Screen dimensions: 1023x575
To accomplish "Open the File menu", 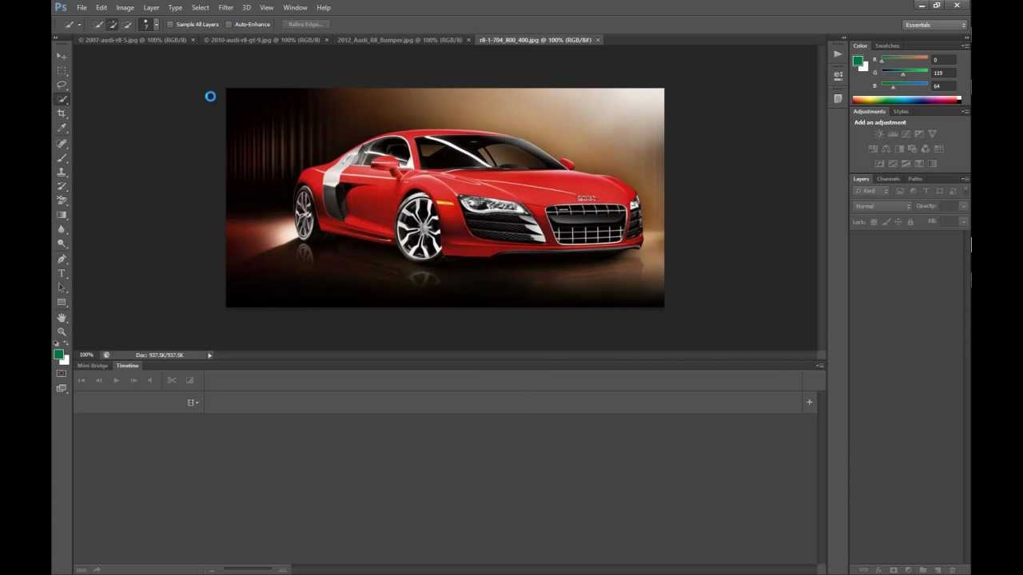I will tap(82, 7).
